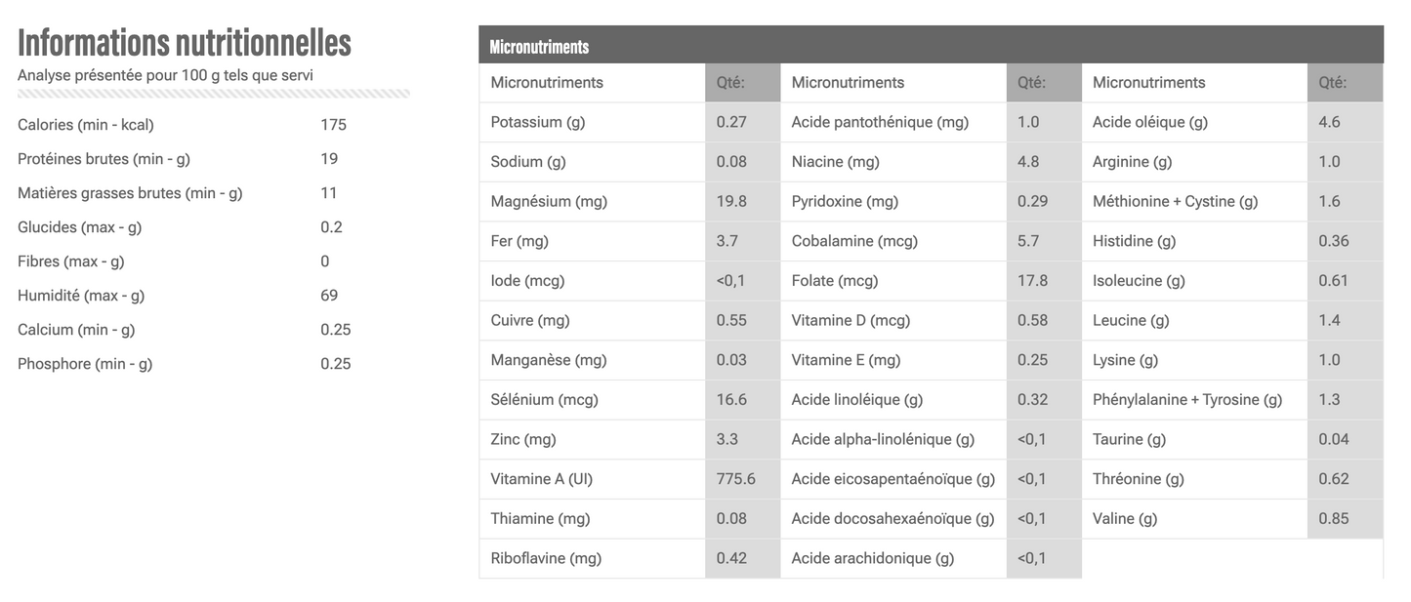This screenshot has width=1411, height=602.
Task: Click the Informations nutritionnelles heading
Action: pos(185,42)
